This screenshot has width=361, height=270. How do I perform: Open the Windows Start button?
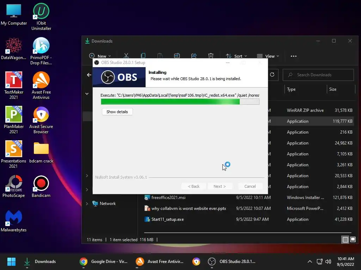11,262
